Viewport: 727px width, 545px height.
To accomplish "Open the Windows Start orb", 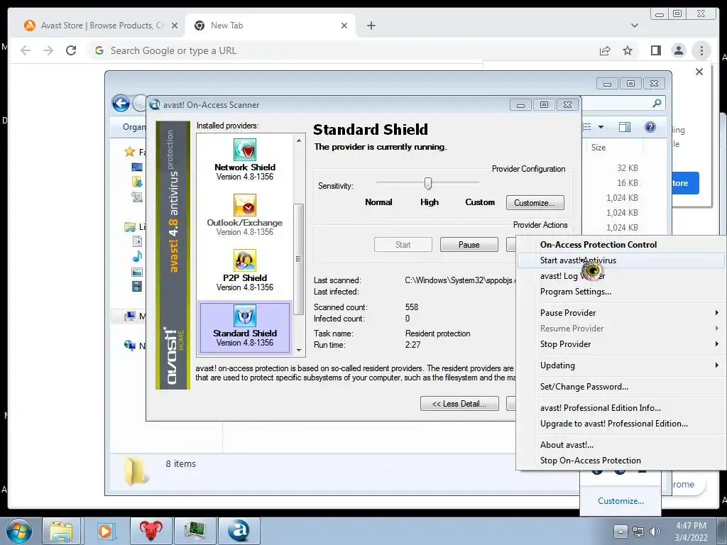I will pyautogui.click(x=19, y=531).
